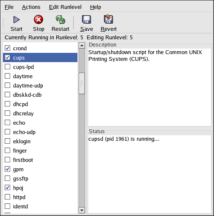Viewport: 214px width, 216px height.
Task: Open the Actions menu
Action: pos(31,7)
